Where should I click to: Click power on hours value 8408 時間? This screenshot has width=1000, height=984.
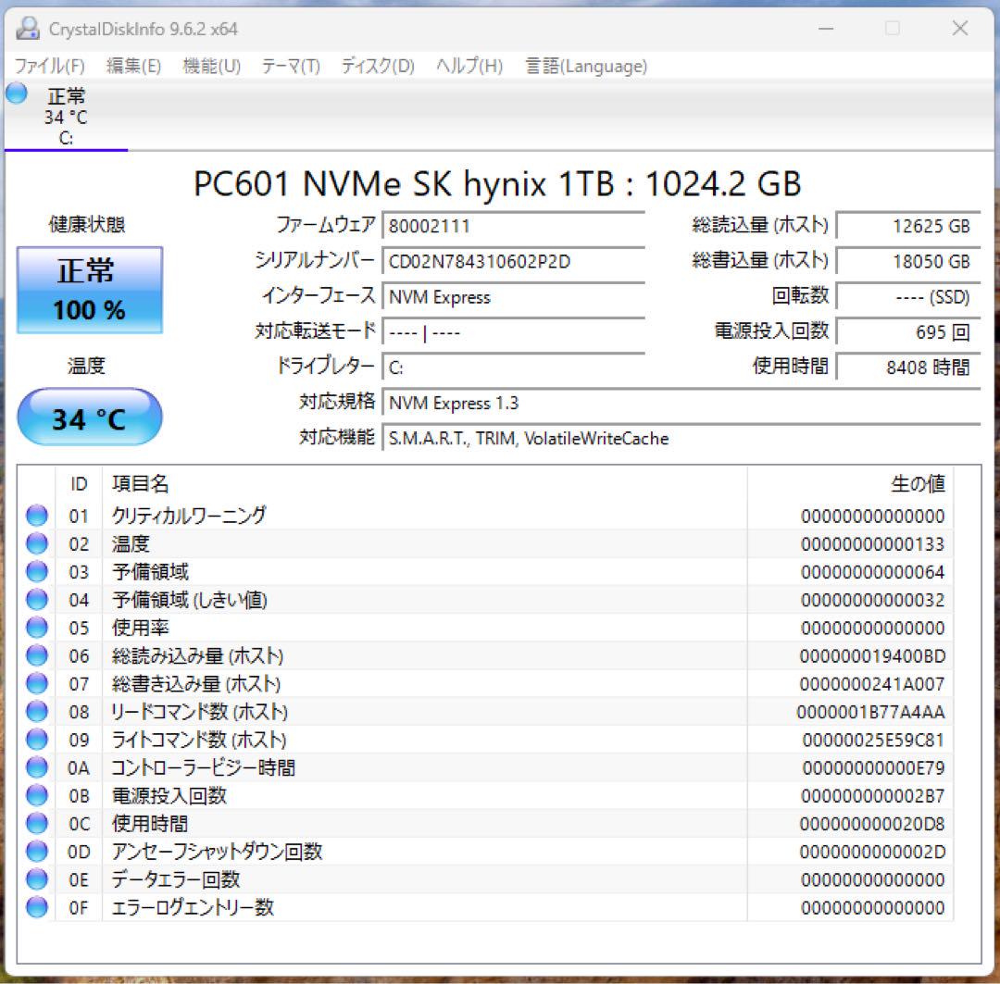(x=908, y=368)
